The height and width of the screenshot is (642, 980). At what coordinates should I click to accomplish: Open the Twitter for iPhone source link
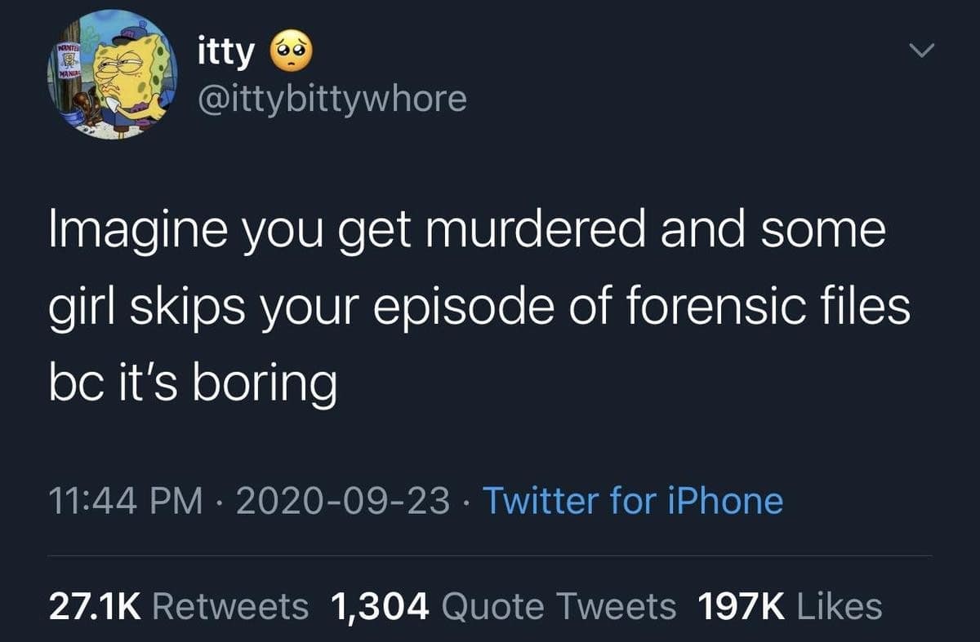pos(633,500)
